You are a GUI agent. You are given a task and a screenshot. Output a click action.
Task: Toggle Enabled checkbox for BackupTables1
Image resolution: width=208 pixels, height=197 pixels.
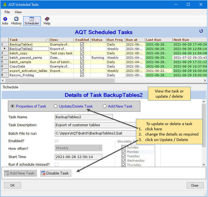(x=82, y=44)
